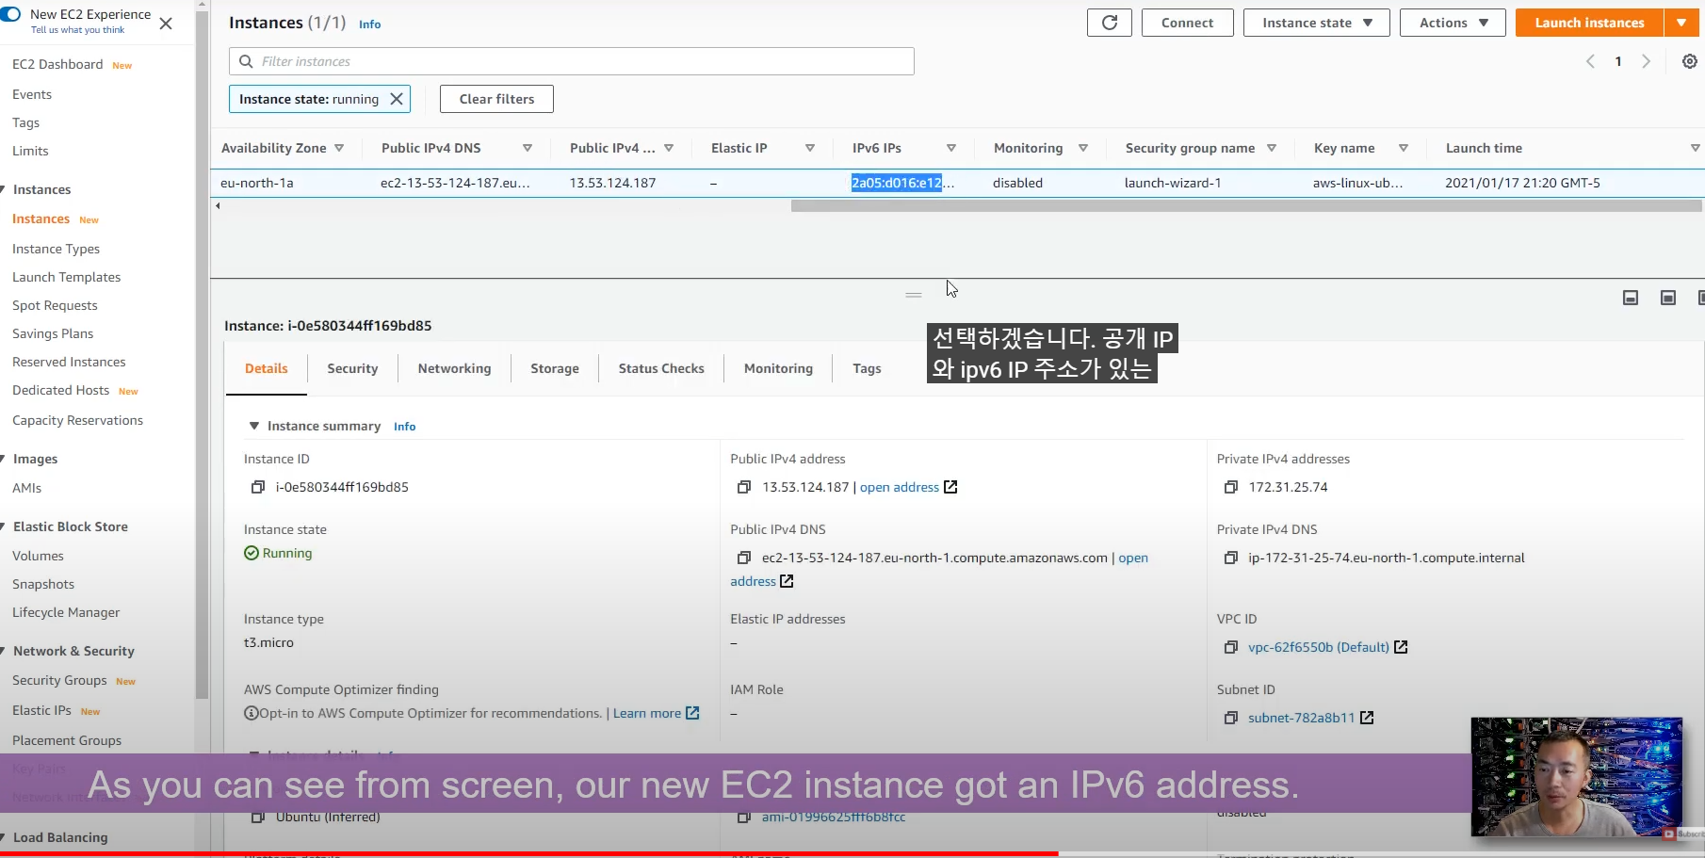The image size is (1705, 858).
Task: Remove the Instance state running filter
Action: click(x=397, y=99)
